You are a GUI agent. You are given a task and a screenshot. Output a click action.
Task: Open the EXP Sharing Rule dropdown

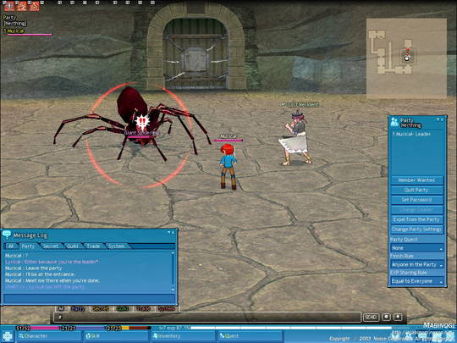pyautogui.click(x=417, y=281)
